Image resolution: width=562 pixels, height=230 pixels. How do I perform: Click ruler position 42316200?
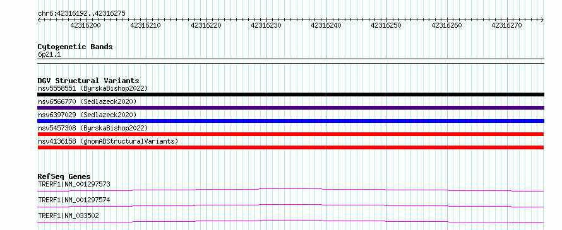point(85,25)
